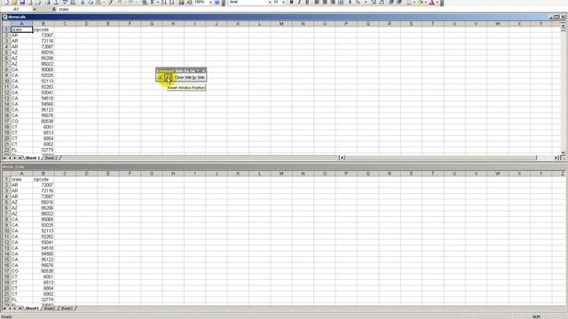Open the font name dropdown arrow
568x319 pixels.
(270, 2)
